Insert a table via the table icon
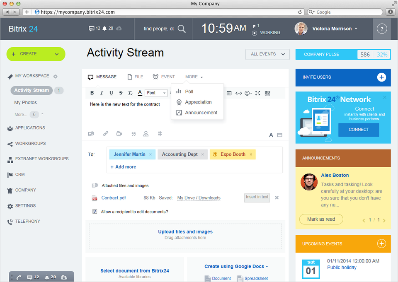Viewport: 398px width, 282px height. click(x=229, y=93)
